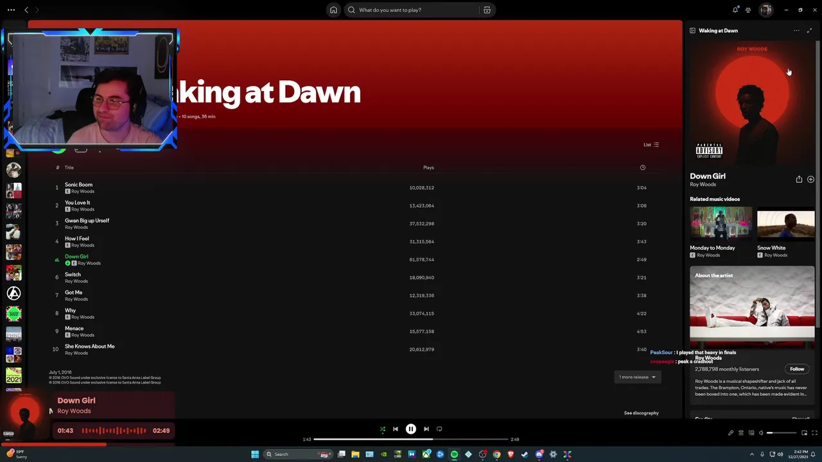
Task: Add Down Girl to playlist plus icon
Action: (810, 180)
